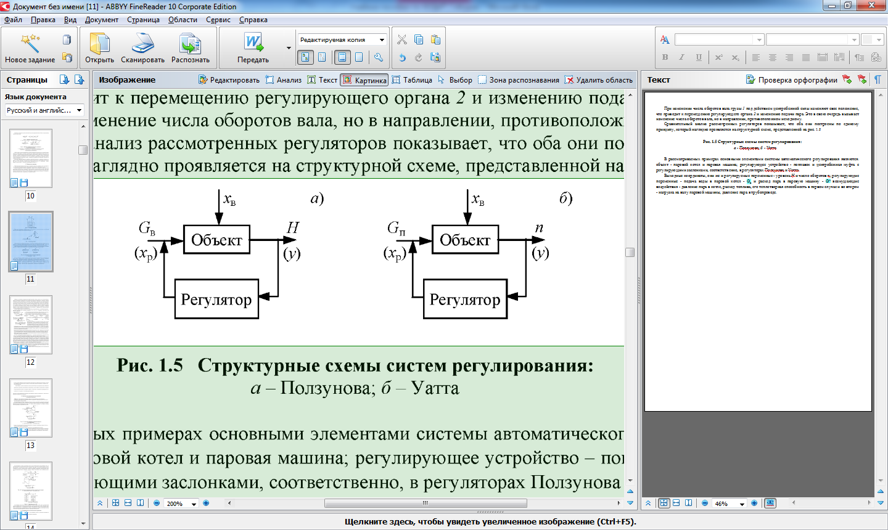The image size is (888, 530).
Task: Click the style editor AA icon
Action: (665, 39)
